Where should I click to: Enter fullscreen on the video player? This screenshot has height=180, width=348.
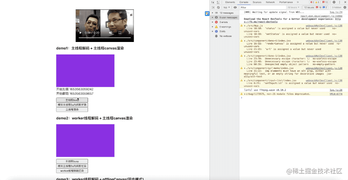point(120,33)
